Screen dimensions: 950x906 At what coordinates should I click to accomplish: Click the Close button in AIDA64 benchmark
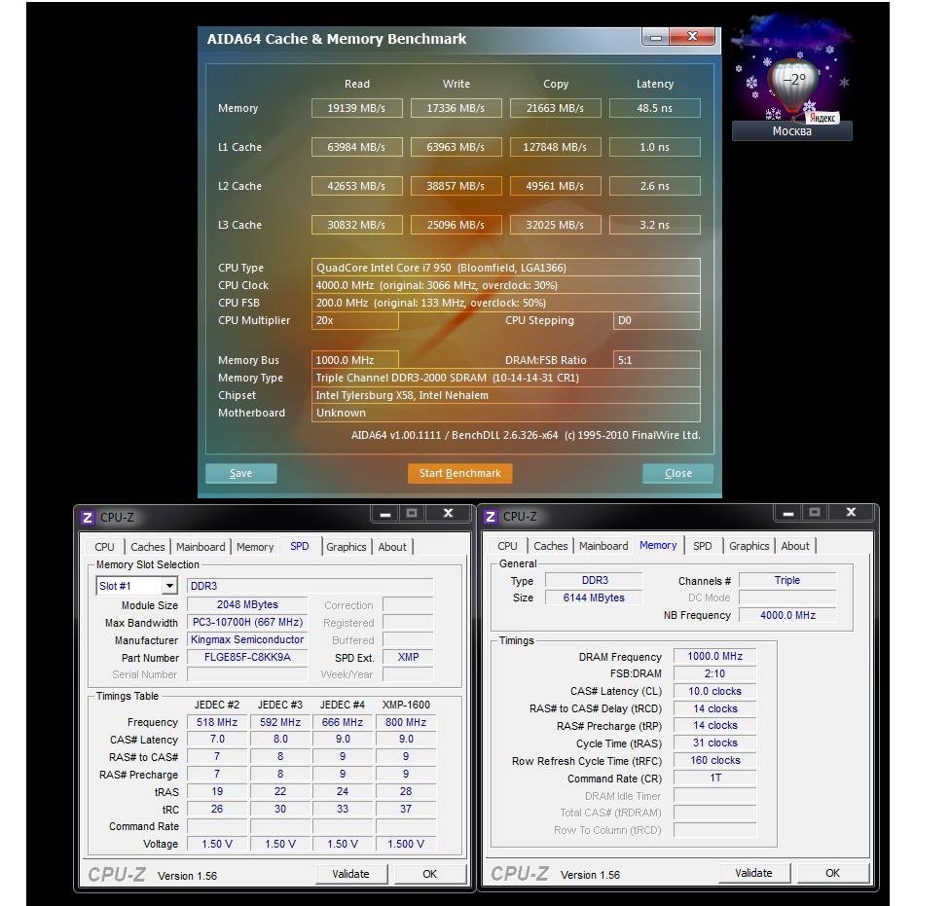[678, 473]
